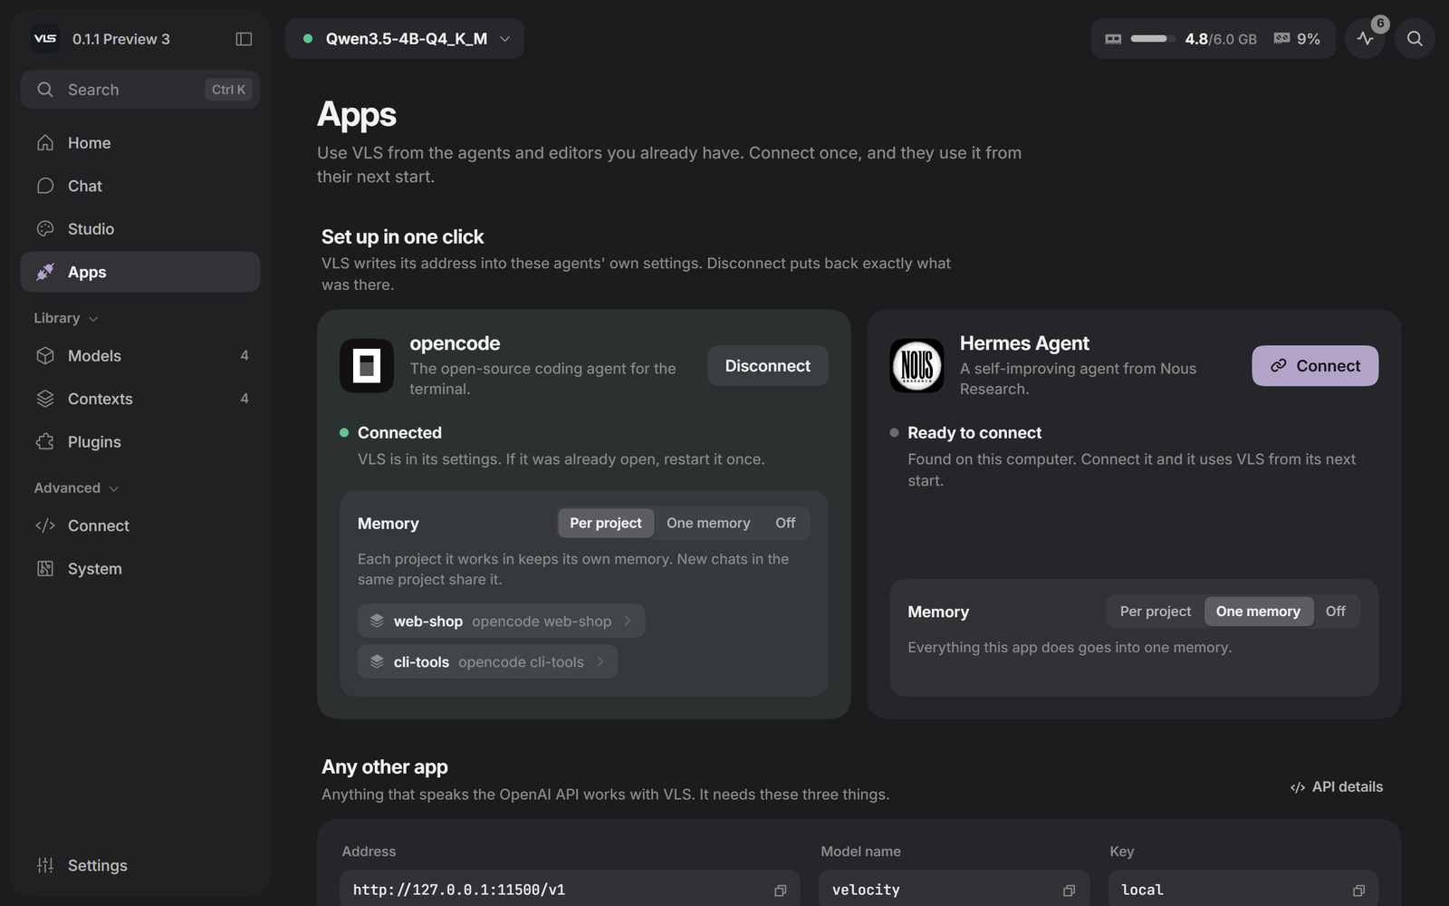Click the Nous Research Hermes Agent logo
Image resolution: width=1449 pixels, height=906 pixels.
pyautogui.click(x=916, y=366)
